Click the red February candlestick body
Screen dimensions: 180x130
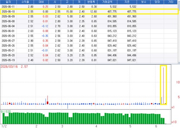tap(48, 103)
